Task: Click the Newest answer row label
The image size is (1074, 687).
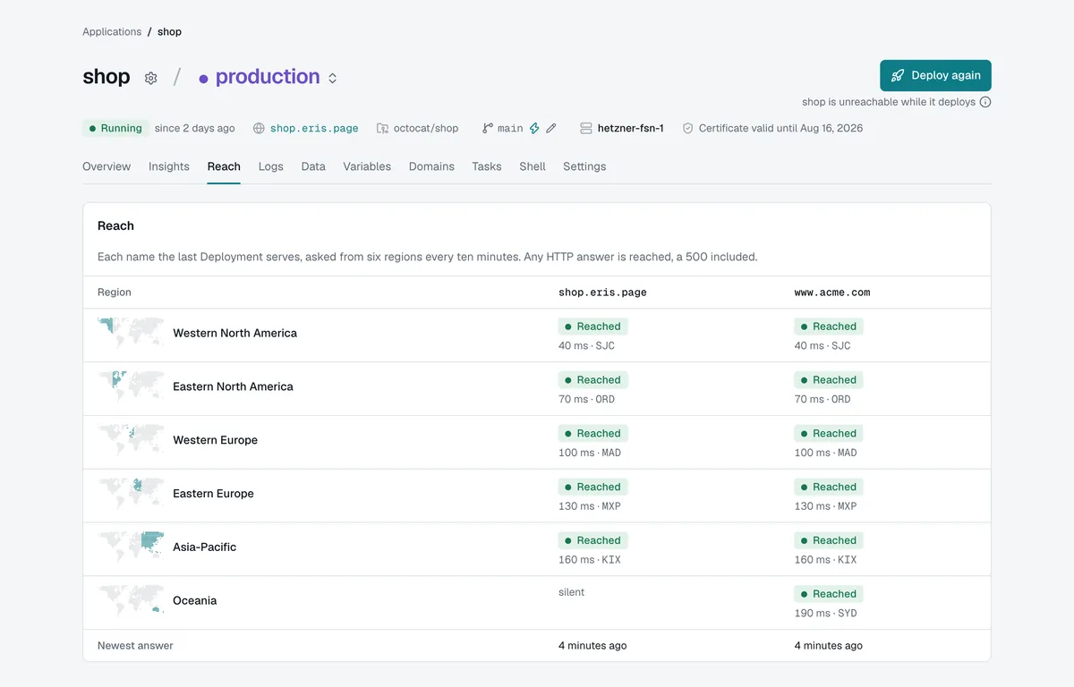Action: pyautogui.click(x=135, y=646)
